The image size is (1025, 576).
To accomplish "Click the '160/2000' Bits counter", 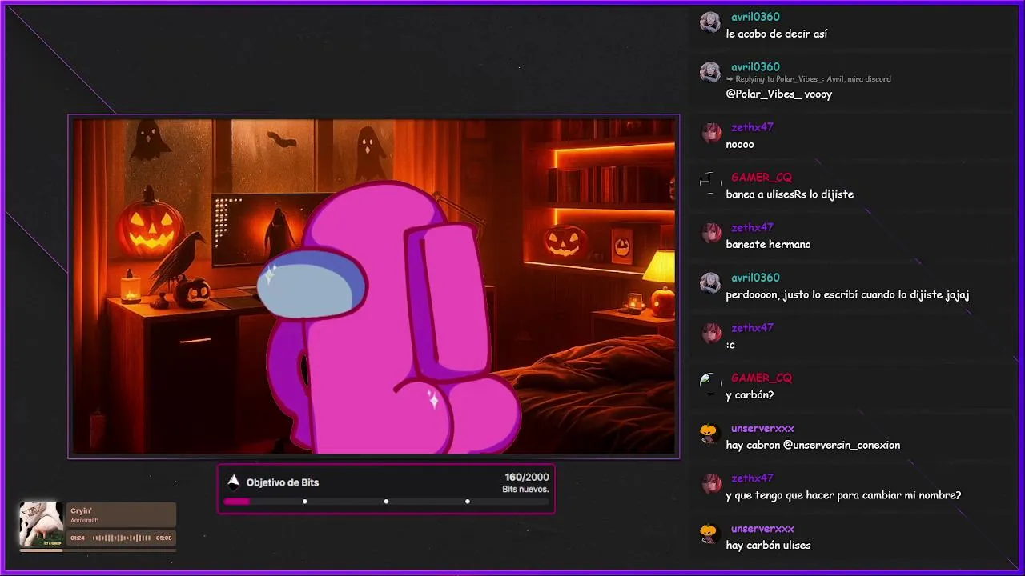I will [527, 477].
